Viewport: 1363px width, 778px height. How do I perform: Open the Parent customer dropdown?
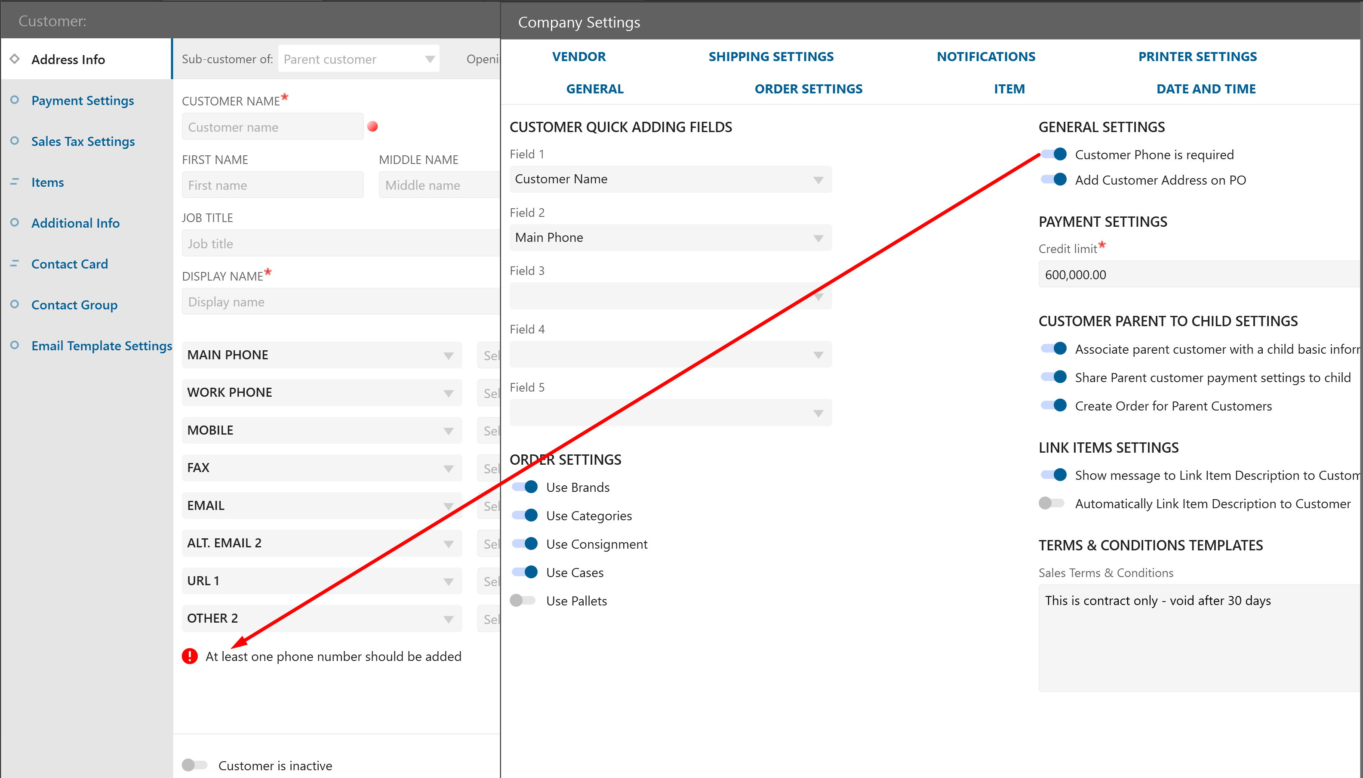[358, 59]
